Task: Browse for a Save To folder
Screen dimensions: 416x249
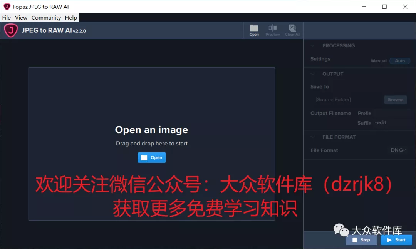Action: coord(395,99)
